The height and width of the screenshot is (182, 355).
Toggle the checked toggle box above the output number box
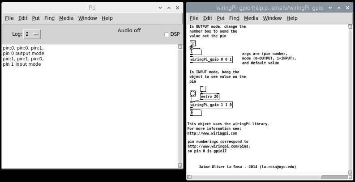192,44
